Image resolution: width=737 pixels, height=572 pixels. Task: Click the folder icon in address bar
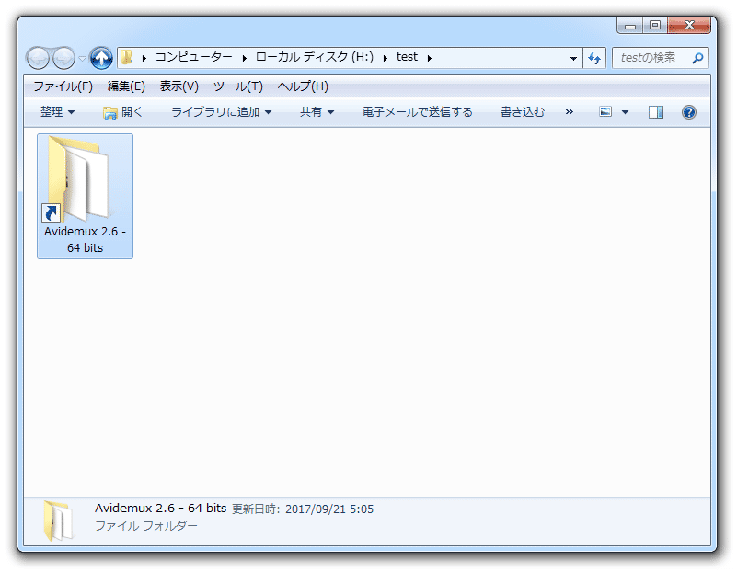coord(127,57)
